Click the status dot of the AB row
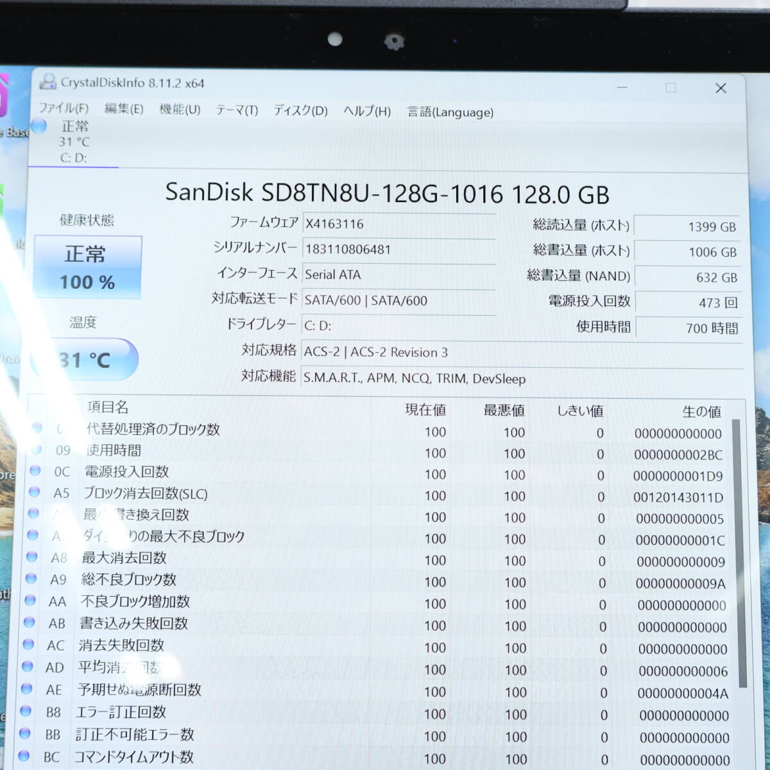Viewport: 770px width, 770px height. [x=29, y=622]
